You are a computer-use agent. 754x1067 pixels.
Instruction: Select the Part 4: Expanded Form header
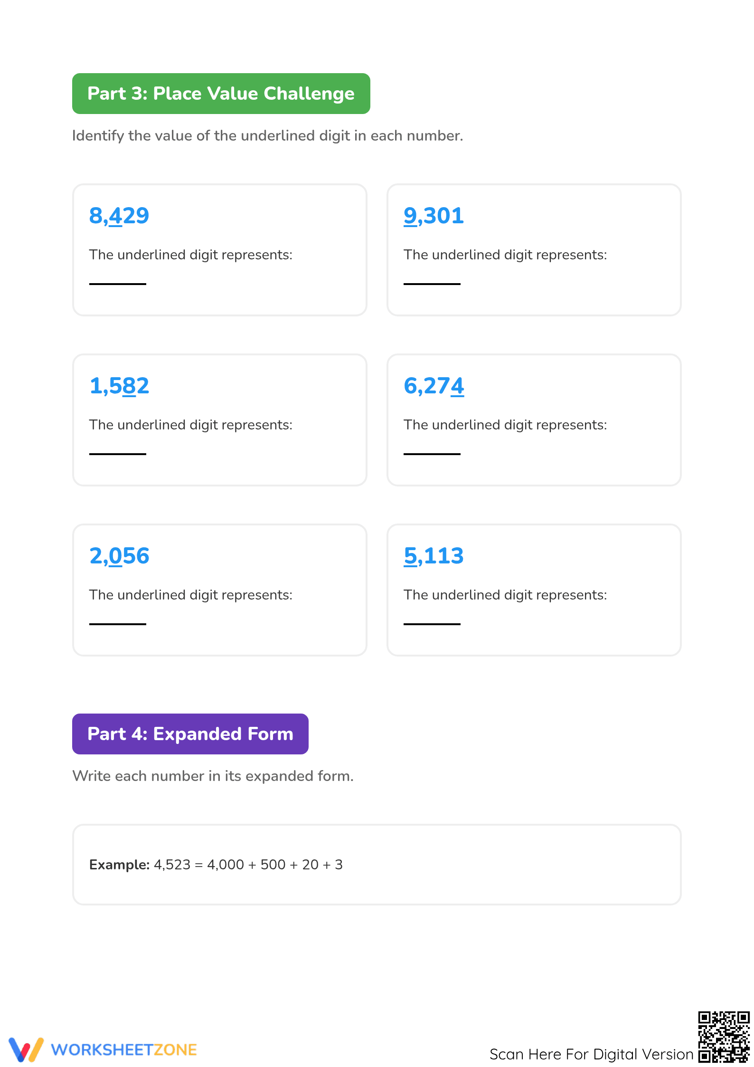point(190,734)
